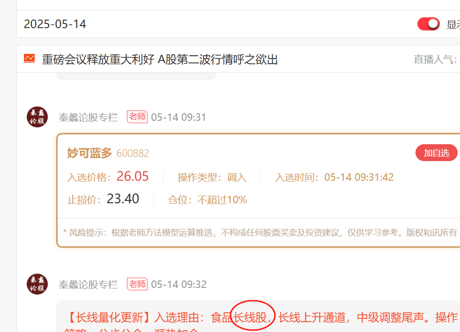Click the orange chart icon beside headline
The width and height of the screenshot is (460, 332).
coord(30,59)
